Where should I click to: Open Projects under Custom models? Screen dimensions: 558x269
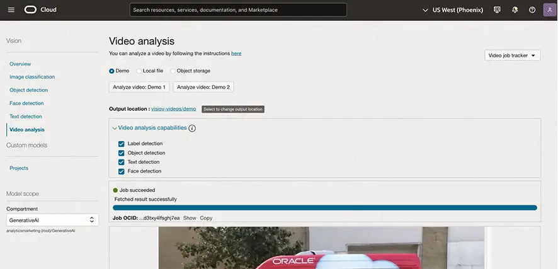(x=19, y=168)
